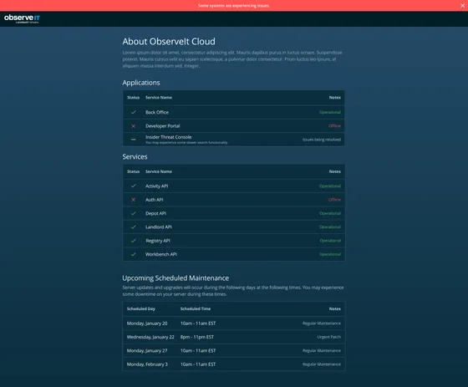Click Services table Service Name header
Screen dimensions: 468x387
pos(159,171)
